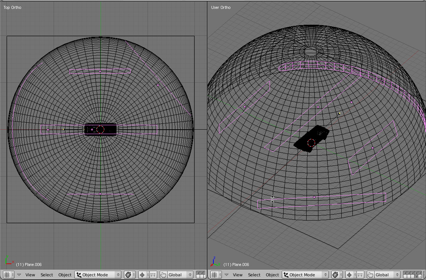
Task: Open the window type selector in the User Ortho header
Action: click(x=216, y=275)
